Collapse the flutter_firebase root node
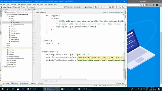Viewport: 162px width, 91px height. pos(3,12)
